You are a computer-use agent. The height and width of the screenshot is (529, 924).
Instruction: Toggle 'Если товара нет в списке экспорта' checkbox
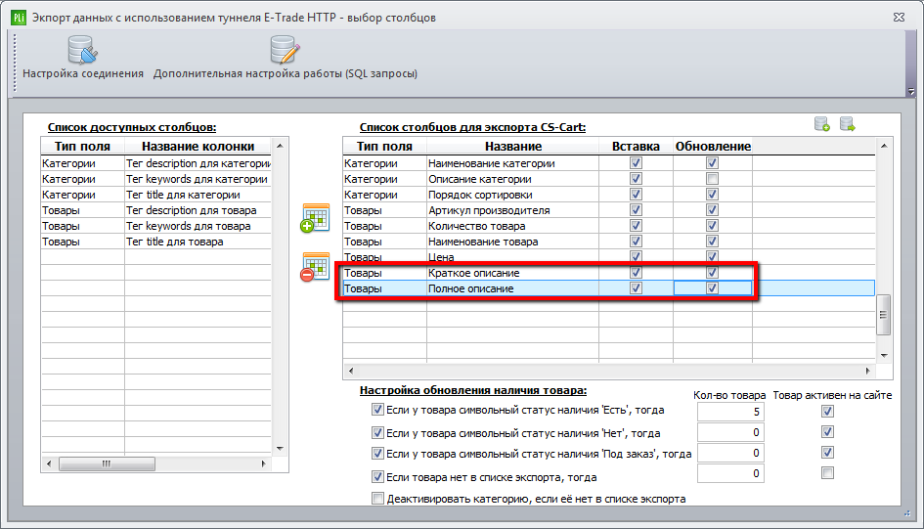pyautogui.click(x=377, y=476)
